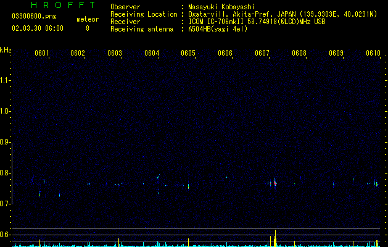Click the Receiver label
Screen dimensions: 388x247
(125, 22)
